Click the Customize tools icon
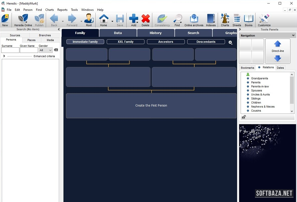 (264, 19)
